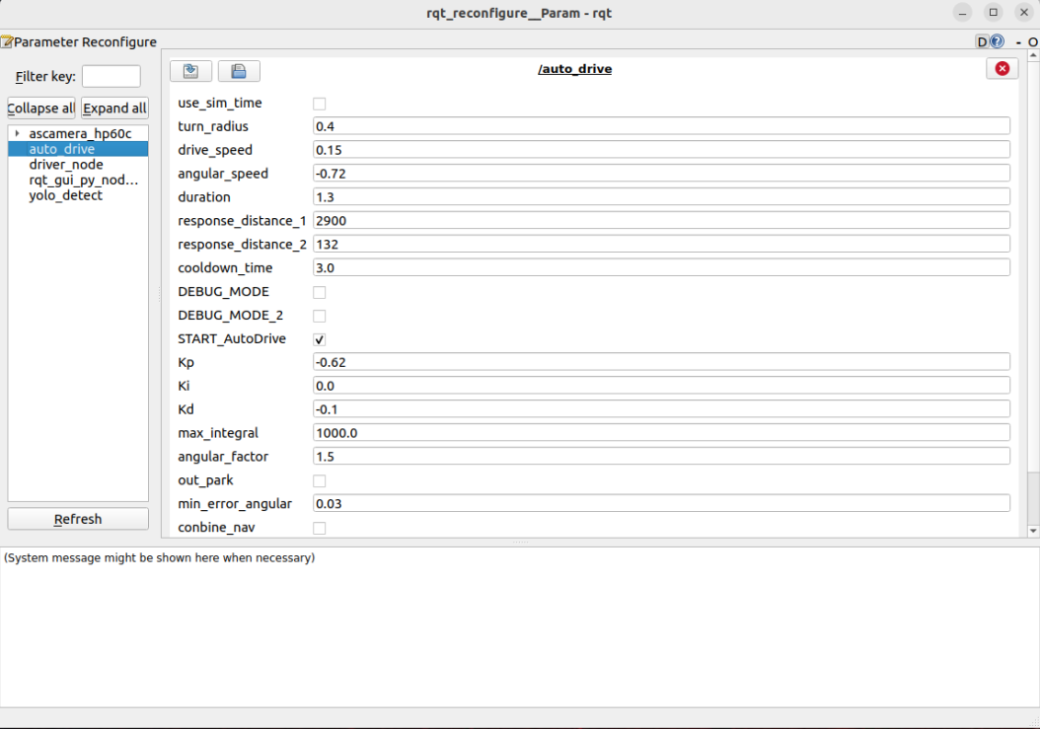Click the O undock plugin button

[1032, 42]
